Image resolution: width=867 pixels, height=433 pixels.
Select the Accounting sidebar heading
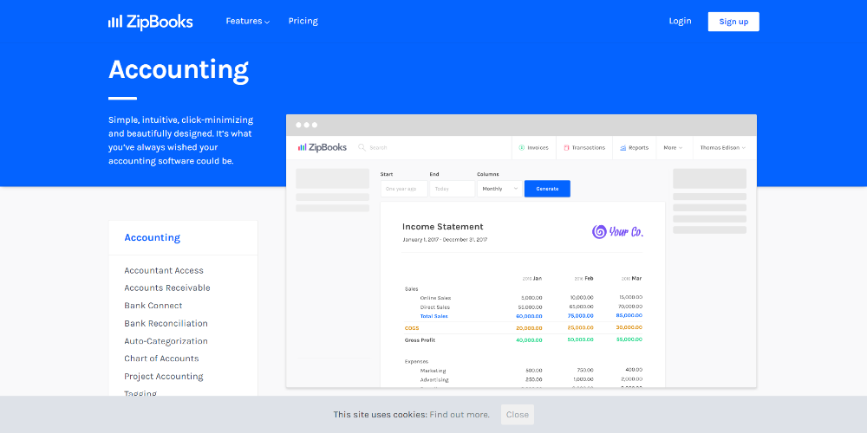tap(152, 237)
